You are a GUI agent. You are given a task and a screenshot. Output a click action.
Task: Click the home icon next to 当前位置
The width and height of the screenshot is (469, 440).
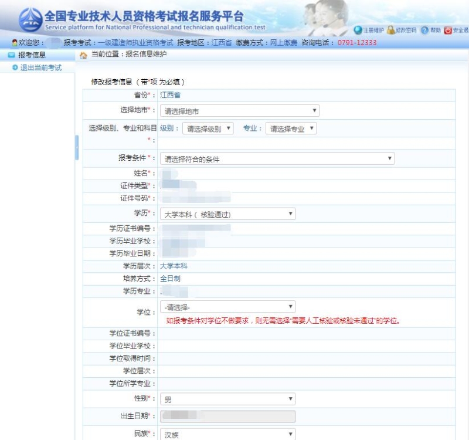[83, 55]
